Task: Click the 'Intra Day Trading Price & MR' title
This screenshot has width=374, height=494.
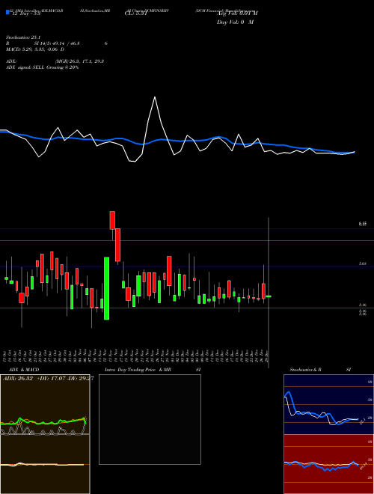Action: coord(138,370)
